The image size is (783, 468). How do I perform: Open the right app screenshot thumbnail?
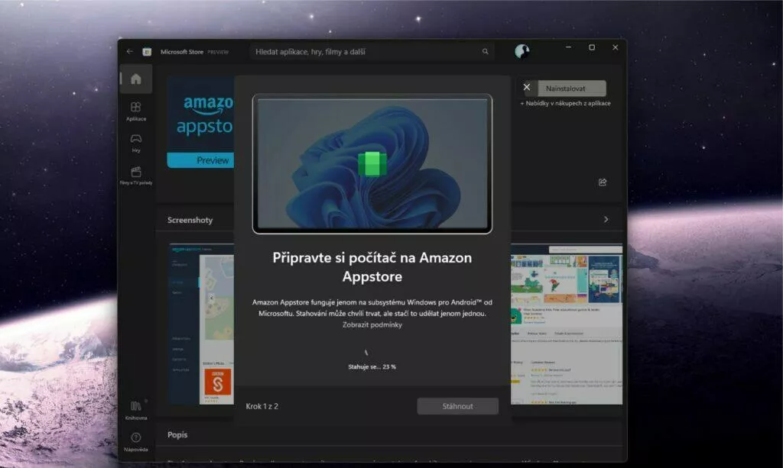pos(567,324)
